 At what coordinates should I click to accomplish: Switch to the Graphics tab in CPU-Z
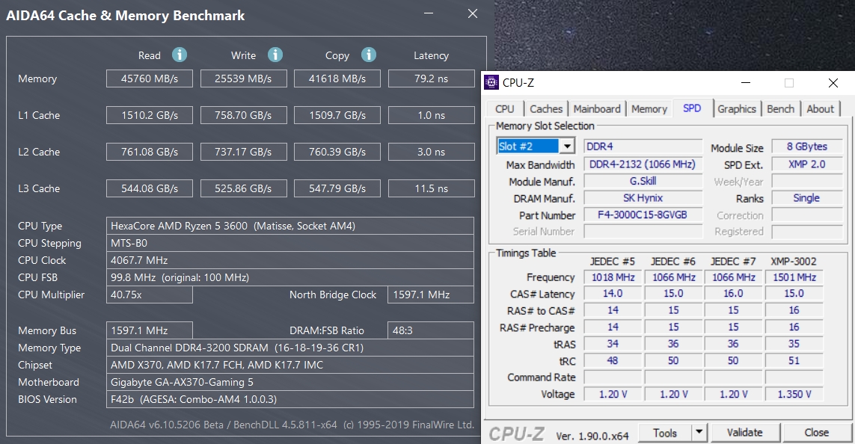[x=737, y=109]
